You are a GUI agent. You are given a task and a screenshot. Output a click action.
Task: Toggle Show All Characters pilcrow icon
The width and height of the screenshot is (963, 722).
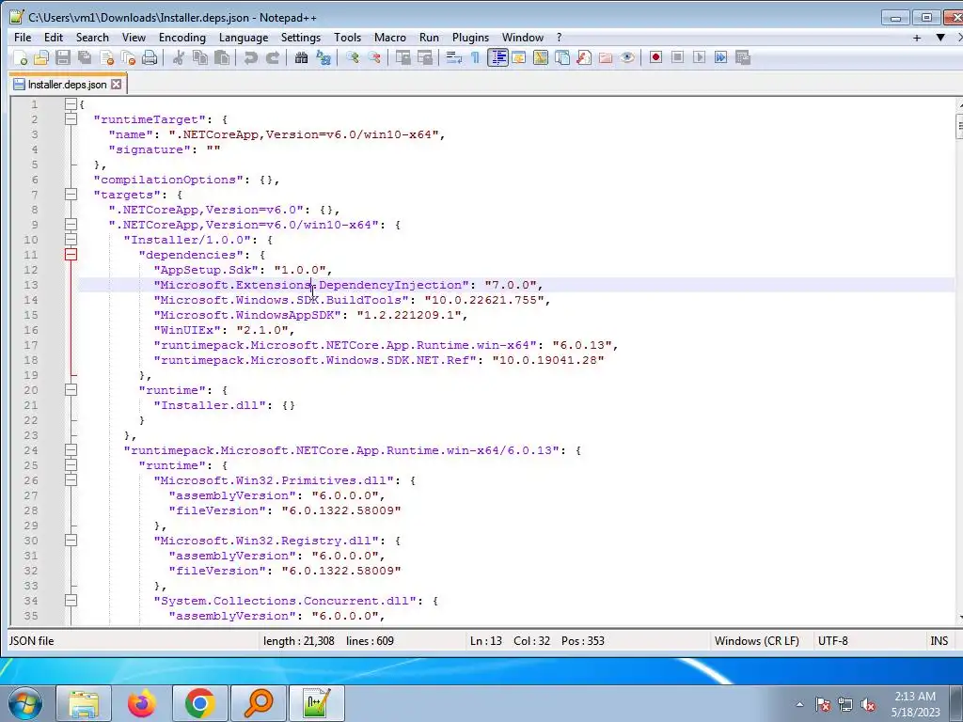click(x=475, y=57)
